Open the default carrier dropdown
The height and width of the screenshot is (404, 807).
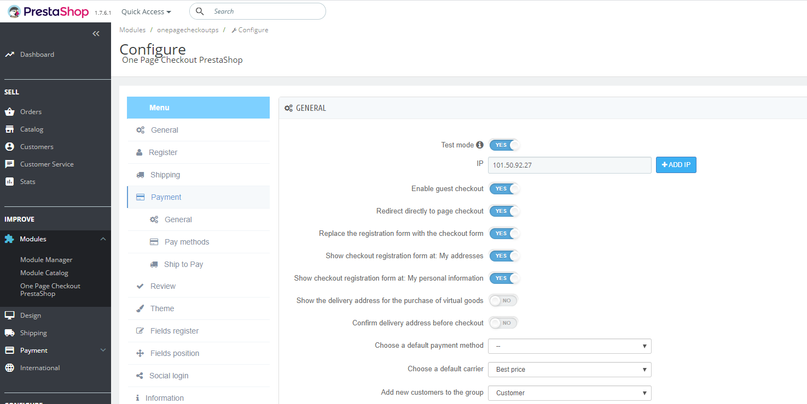570,370
